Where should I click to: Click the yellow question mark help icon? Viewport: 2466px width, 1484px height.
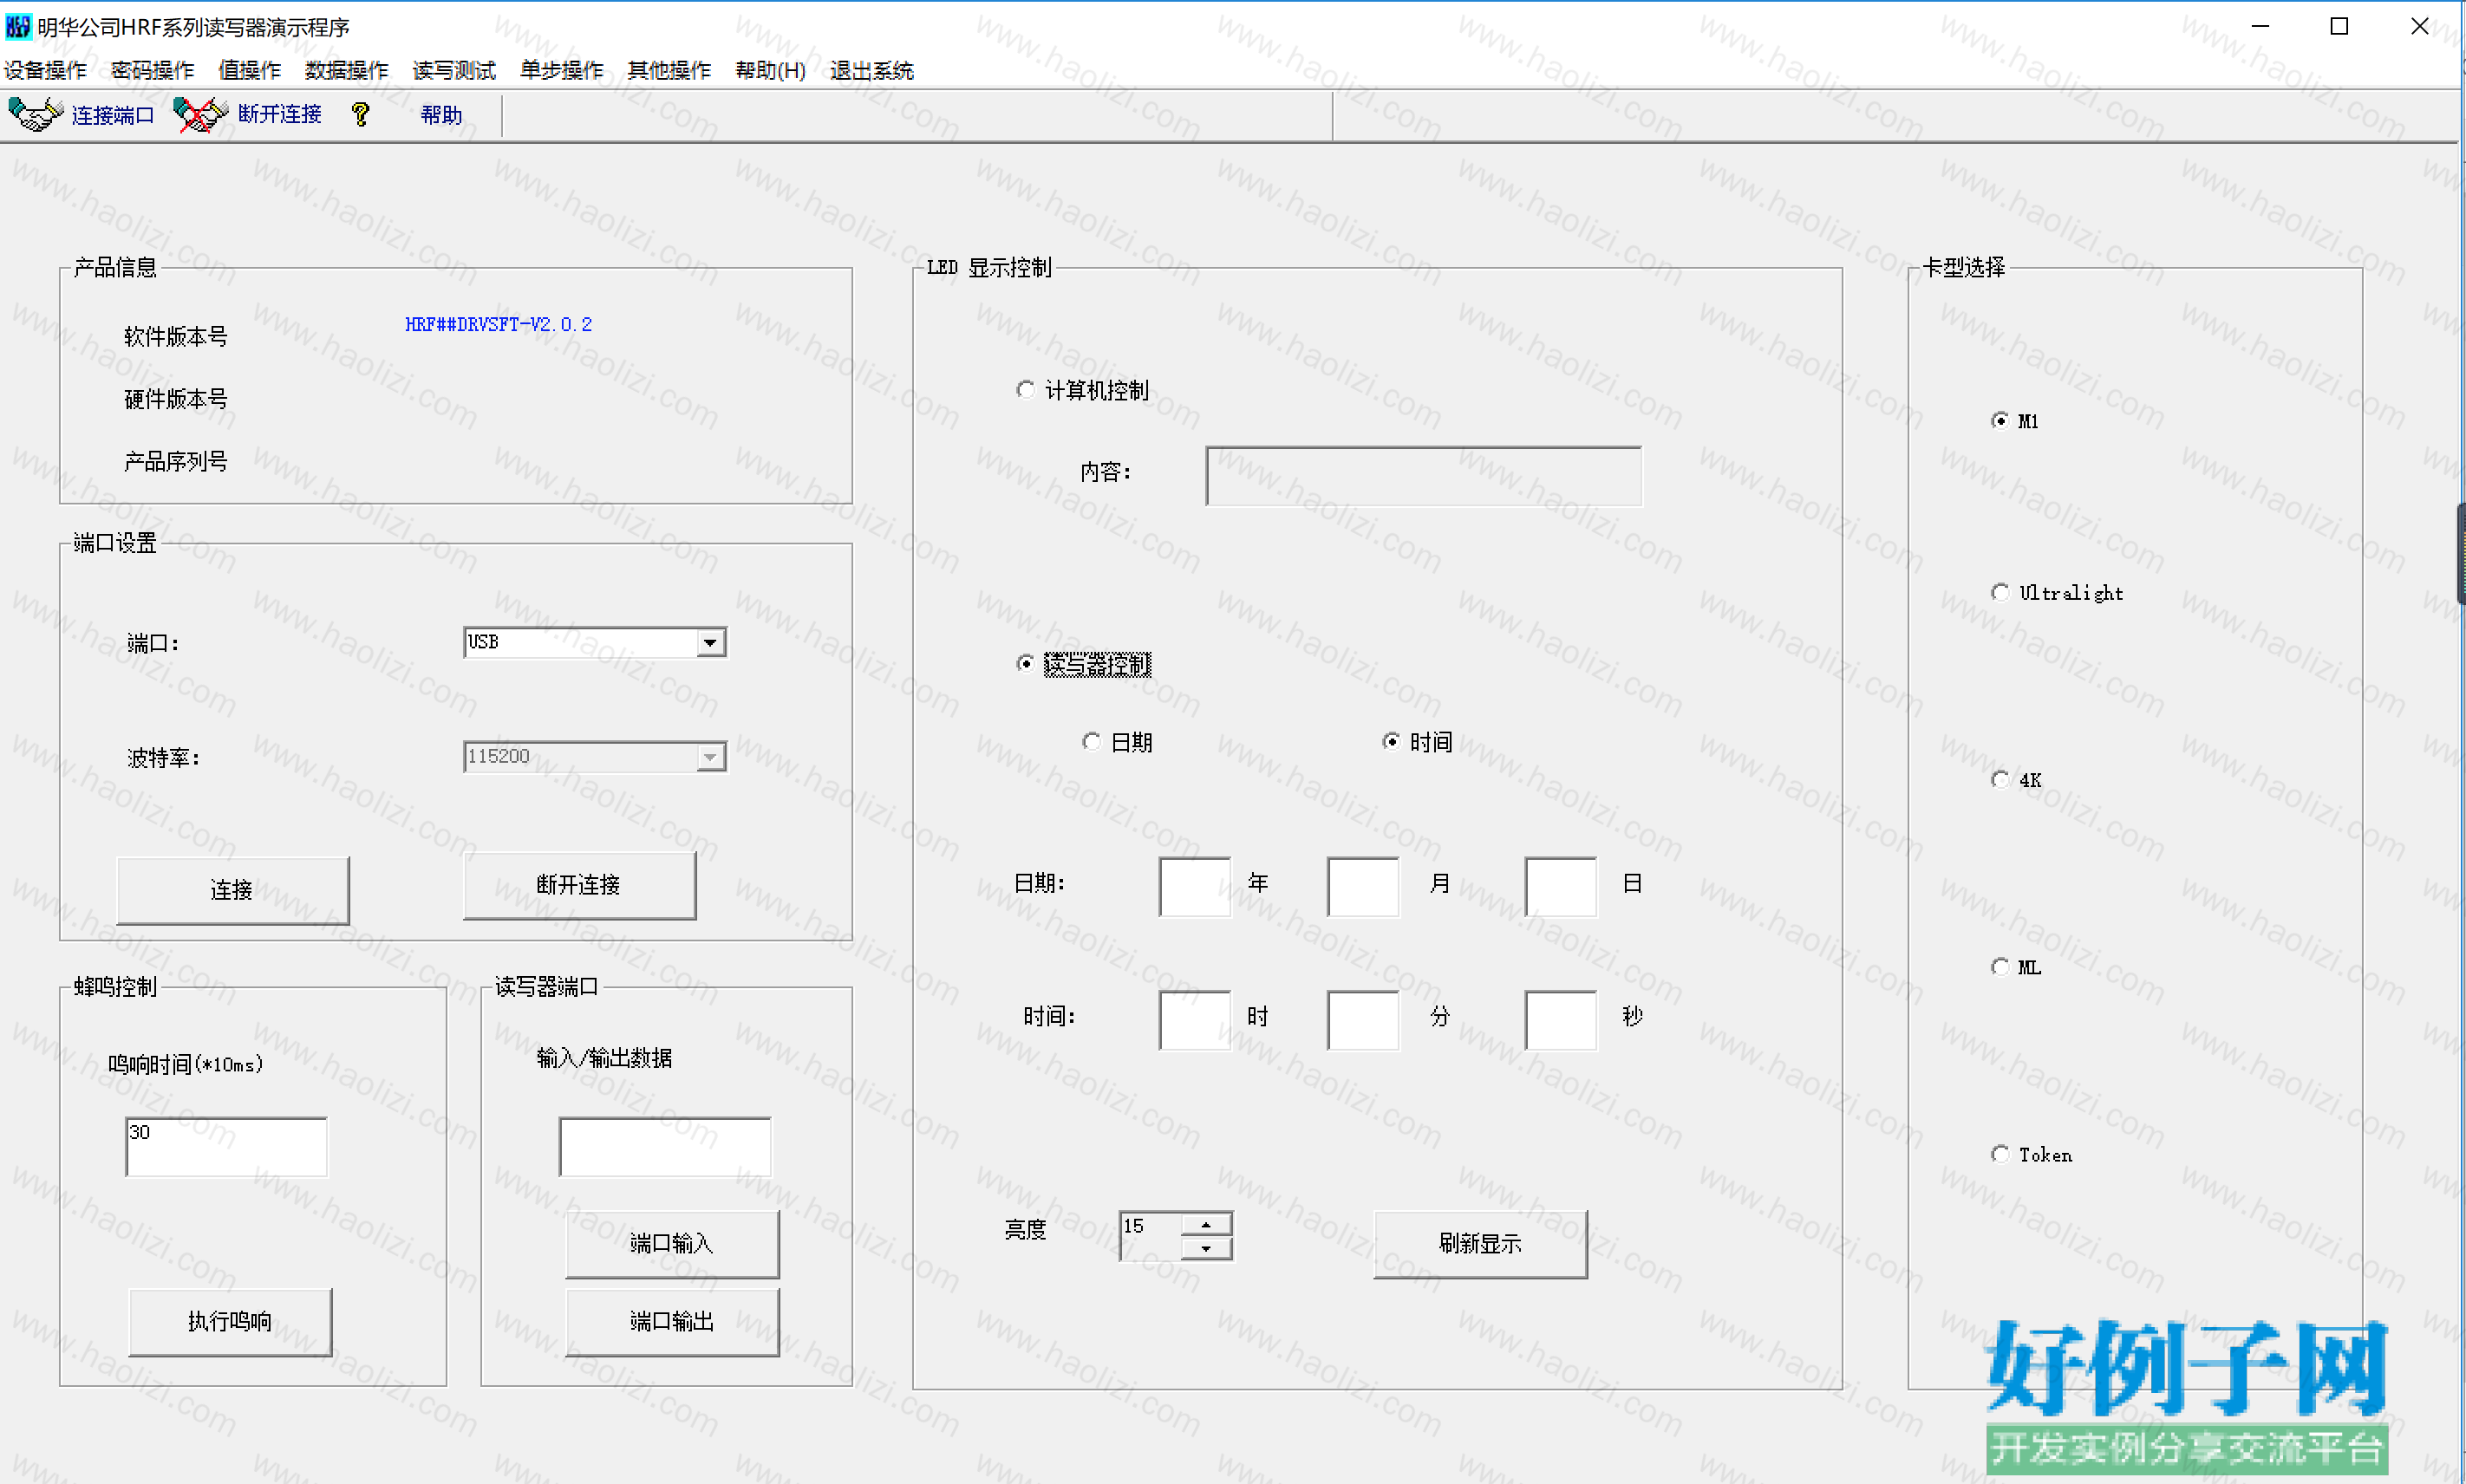click(361, 114)
